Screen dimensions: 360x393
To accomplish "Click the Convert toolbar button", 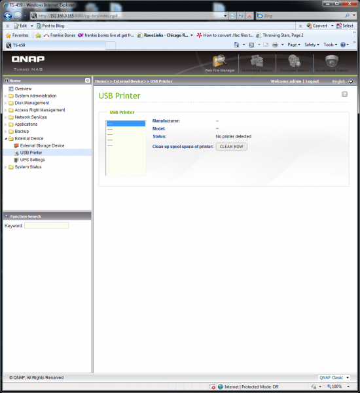I will [x=317, y=26].
